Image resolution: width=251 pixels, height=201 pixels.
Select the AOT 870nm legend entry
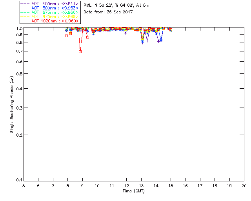pos(49,16)
